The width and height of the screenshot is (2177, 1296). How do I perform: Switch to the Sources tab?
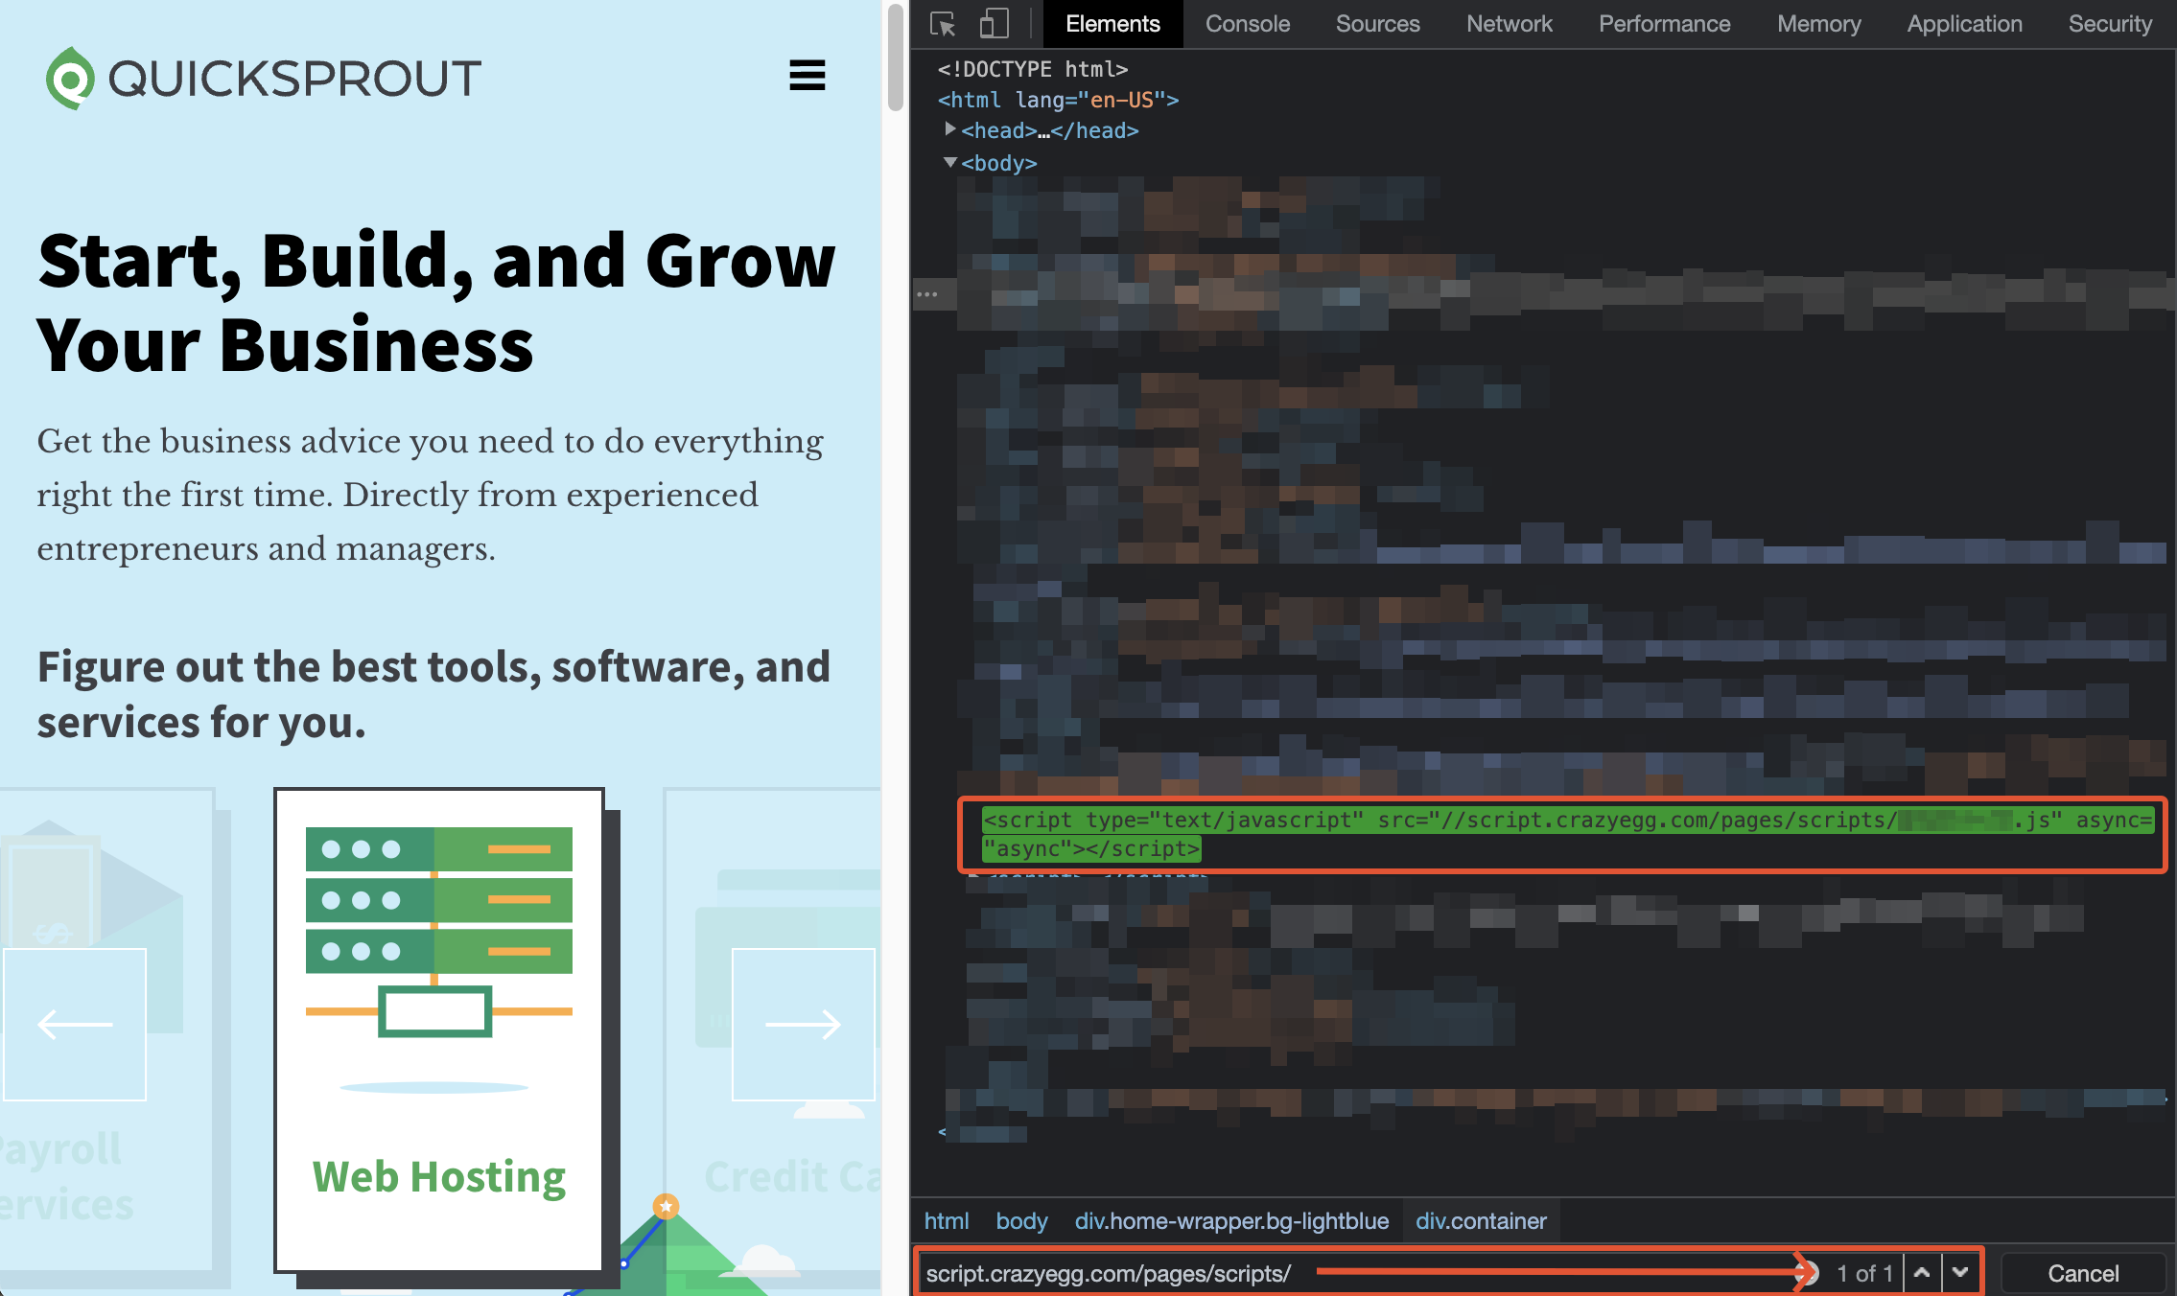click(1377, 24)
